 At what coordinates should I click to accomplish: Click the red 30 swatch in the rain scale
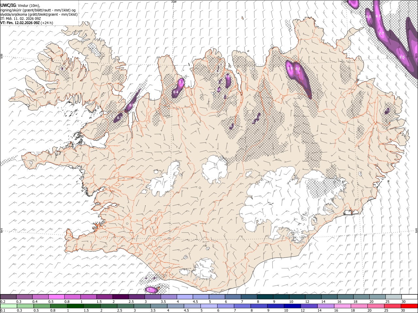click(x=409, y=306)
